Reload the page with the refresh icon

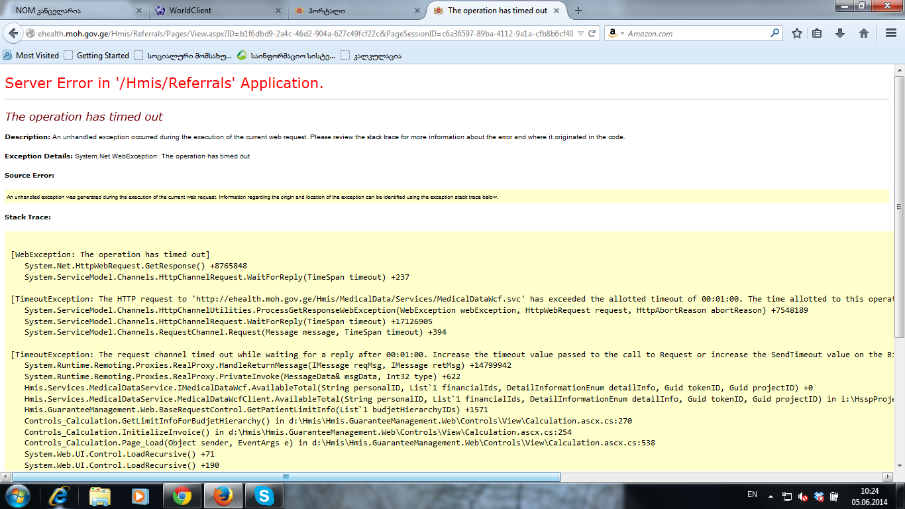592,33
